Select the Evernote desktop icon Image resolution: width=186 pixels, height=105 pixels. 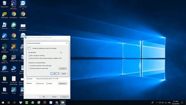(x=5, y=26)
